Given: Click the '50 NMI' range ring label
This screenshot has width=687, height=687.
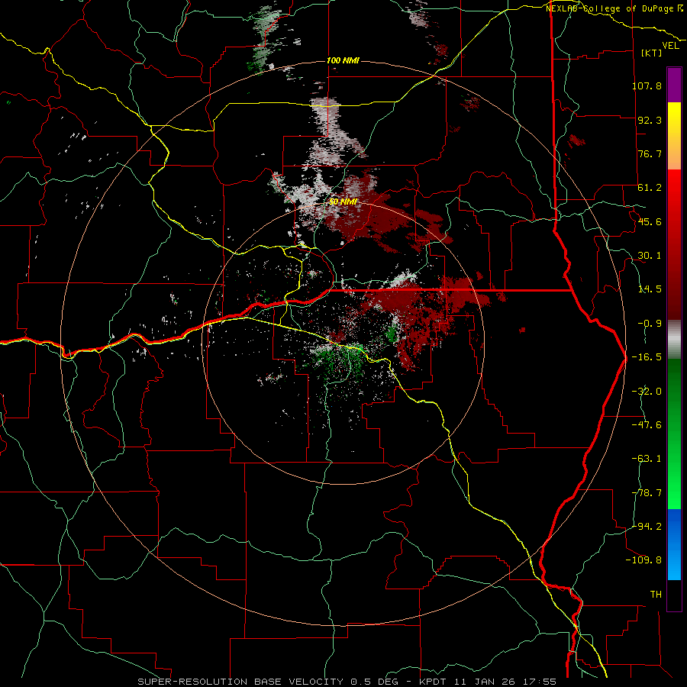Looking at the screenshot, I should pos(343,202).
